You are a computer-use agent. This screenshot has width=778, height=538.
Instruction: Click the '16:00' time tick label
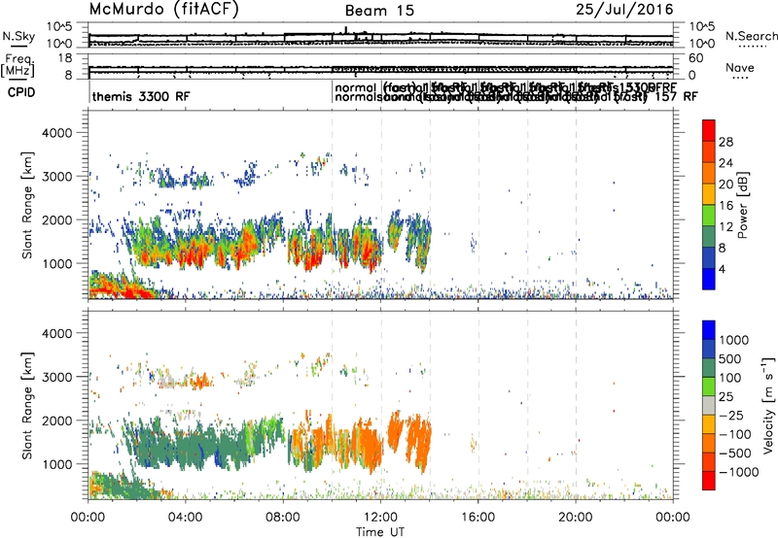coord(477,518)
